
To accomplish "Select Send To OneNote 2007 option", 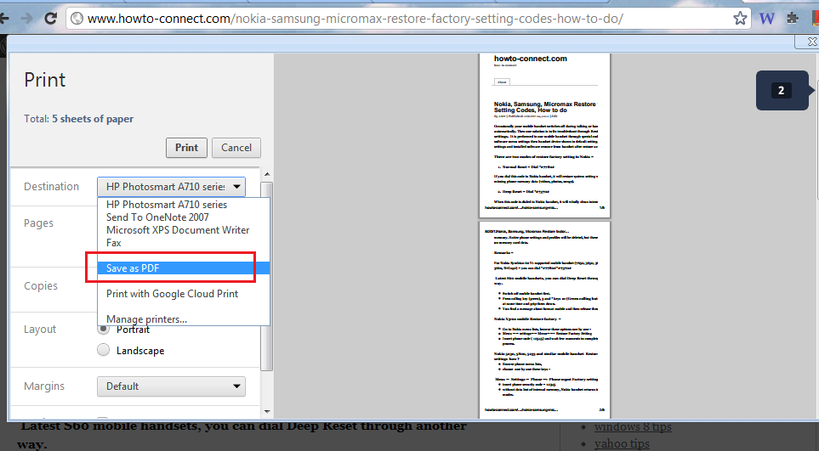I will coord(184,217).
